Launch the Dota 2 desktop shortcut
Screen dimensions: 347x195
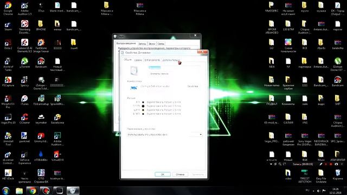tap(8, 44)
